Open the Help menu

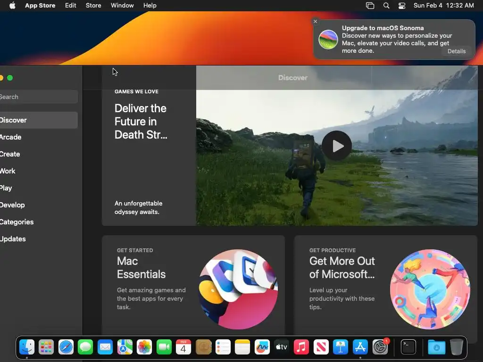pyautogui.click(x=150, y=6)
